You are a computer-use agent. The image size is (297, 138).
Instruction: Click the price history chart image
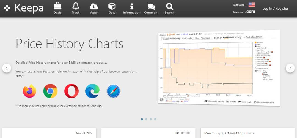[x=219, y=68]
